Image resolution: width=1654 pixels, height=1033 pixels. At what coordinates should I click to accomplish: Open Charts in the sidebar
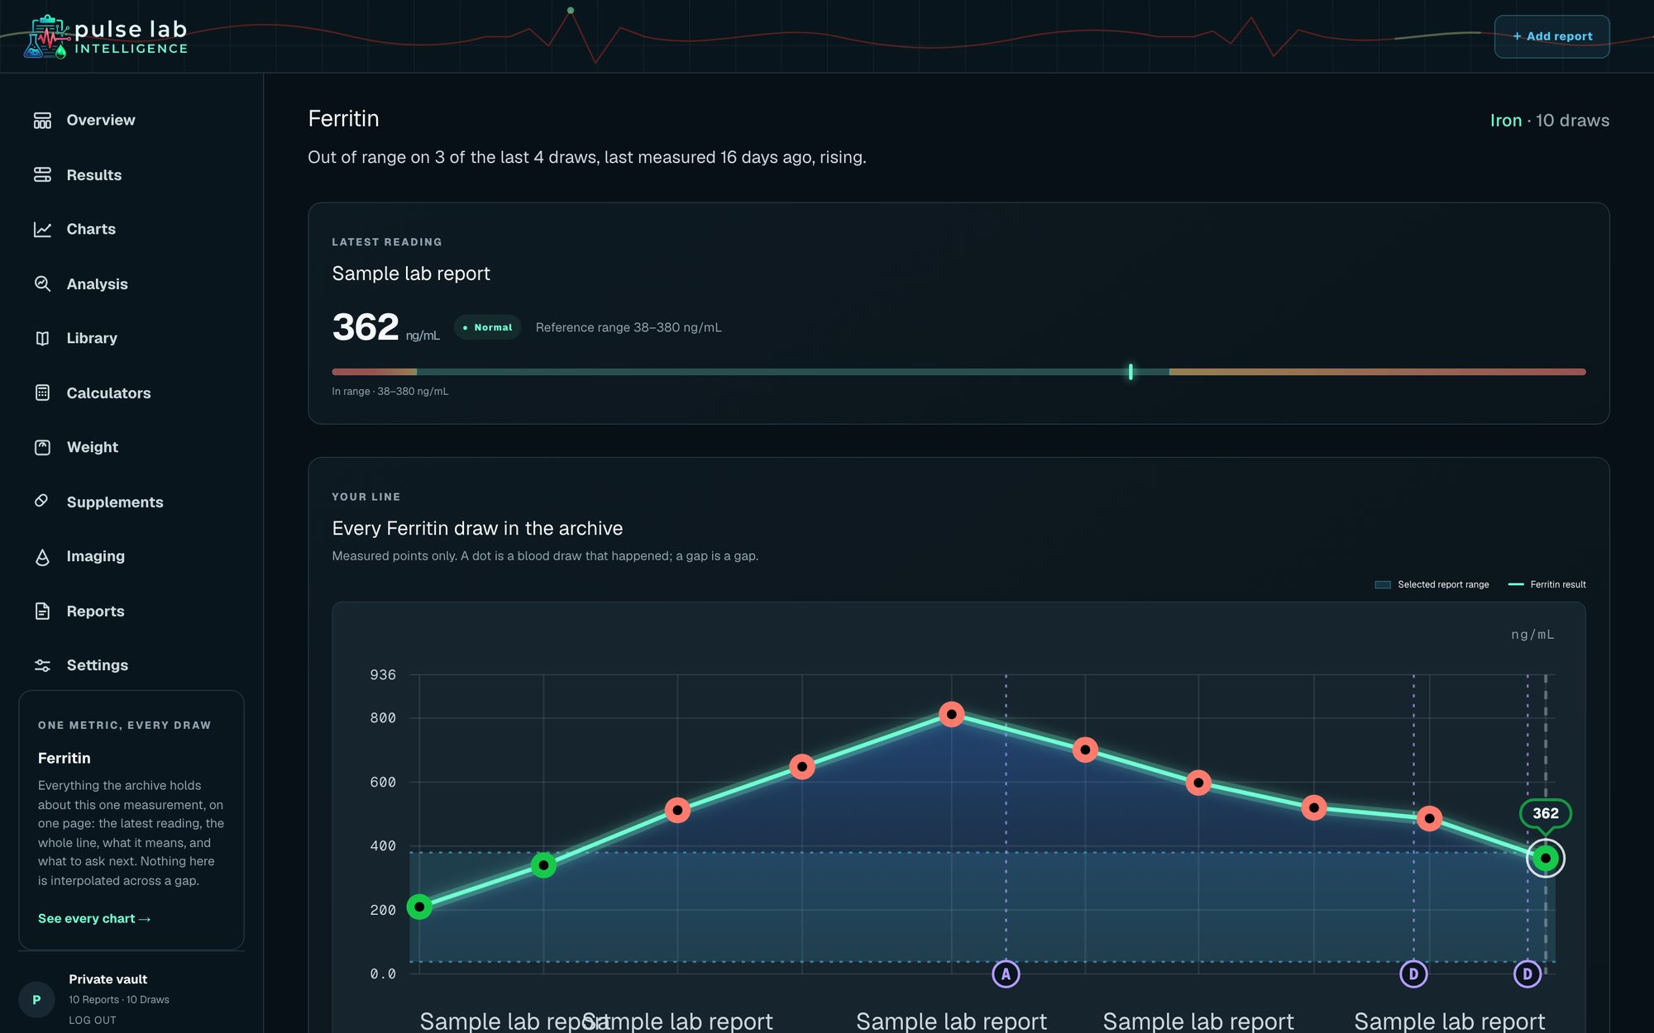click(x=91, y=230)
